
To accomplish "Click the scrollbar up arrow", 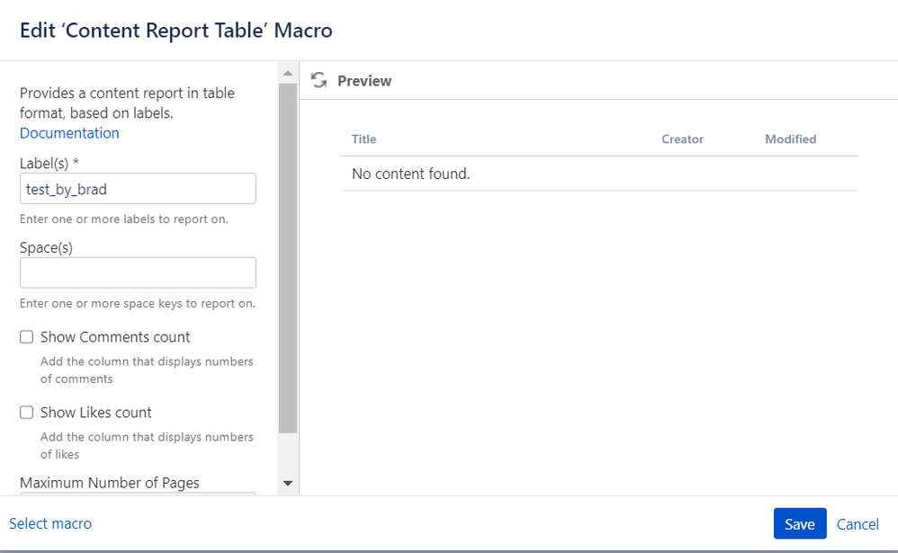I will [x=288, y=73].
